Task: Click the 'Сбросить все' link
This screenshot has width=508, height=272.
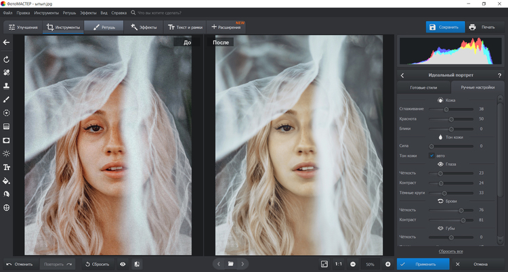Action: coord(451,251)
